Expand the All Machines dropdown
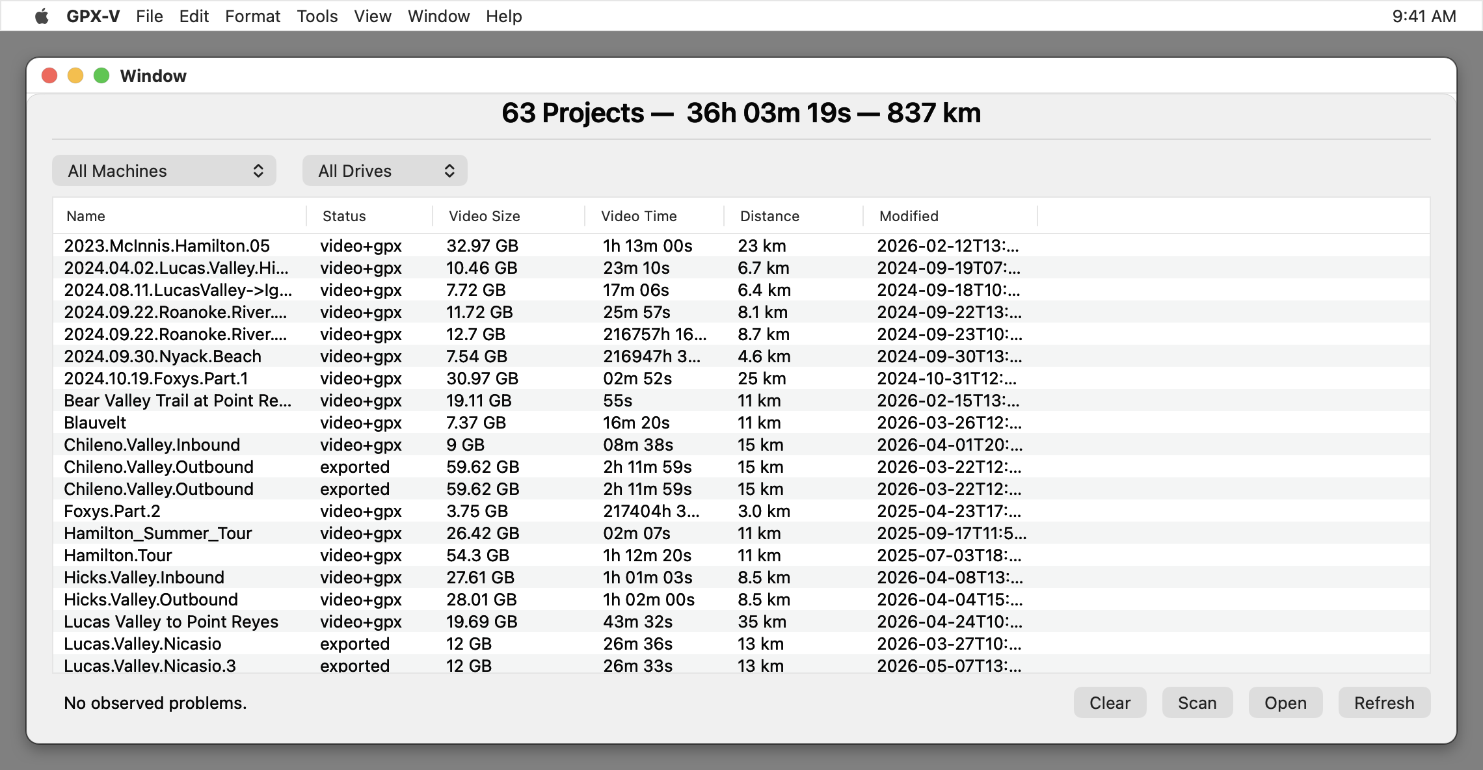Viewport: 1483px width, 770px height. (x=164, y=170)
